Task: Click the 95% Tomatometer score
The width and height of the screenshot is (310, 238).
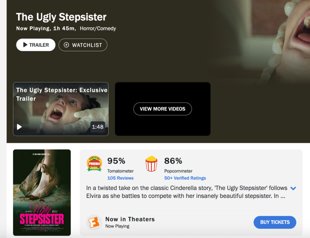Action: [116, 161]
